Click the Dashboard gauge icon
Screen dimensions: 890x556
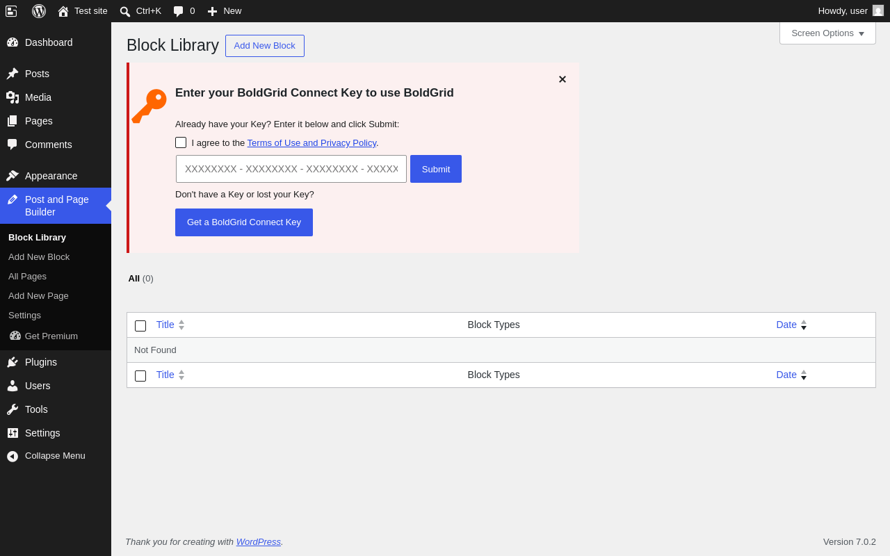pos(13,42)
